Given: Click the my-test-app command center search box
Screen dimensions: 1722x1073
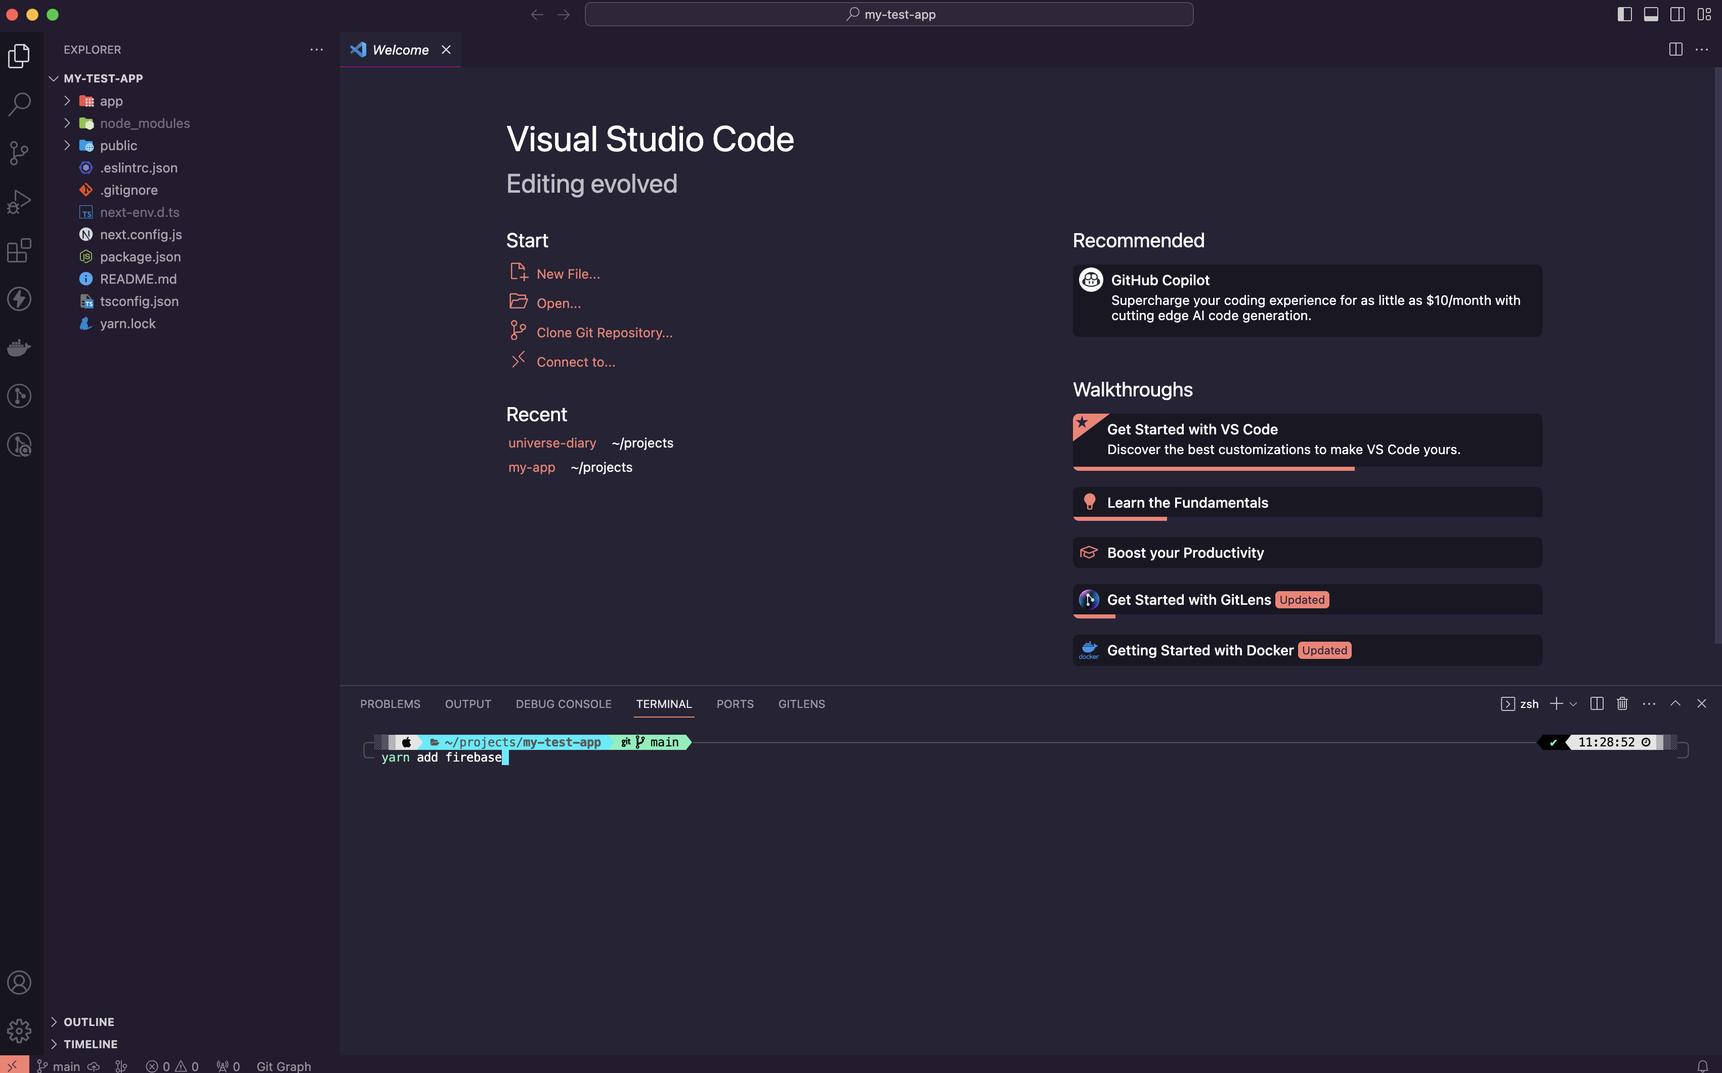Looking at the screenshot, I should (x=889, y=14).
